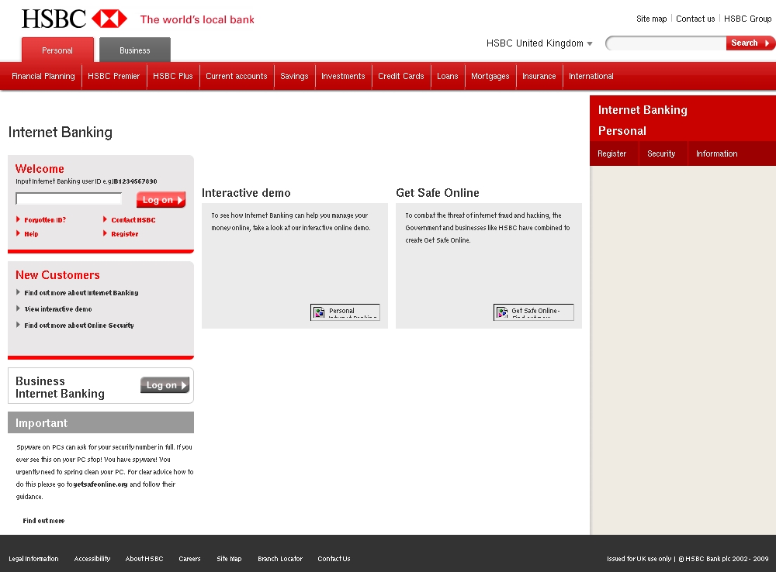Open the Mortgages menu item

[490, 76]
